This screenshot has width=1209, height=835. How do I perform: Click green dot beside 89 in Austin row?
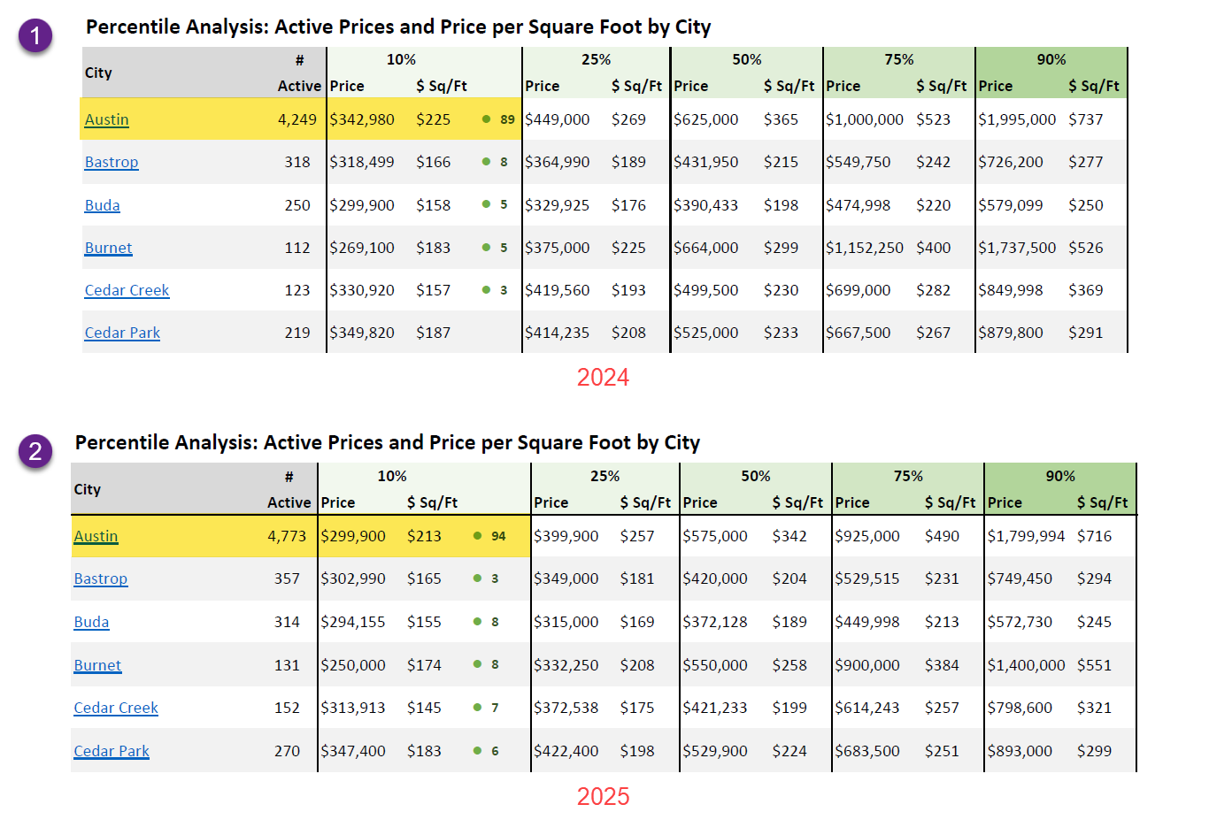coord(486,119)
